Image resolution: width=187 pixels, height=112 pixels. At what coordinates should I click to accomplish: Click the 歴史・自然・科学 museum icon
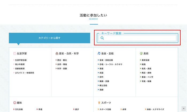point(57,54)
